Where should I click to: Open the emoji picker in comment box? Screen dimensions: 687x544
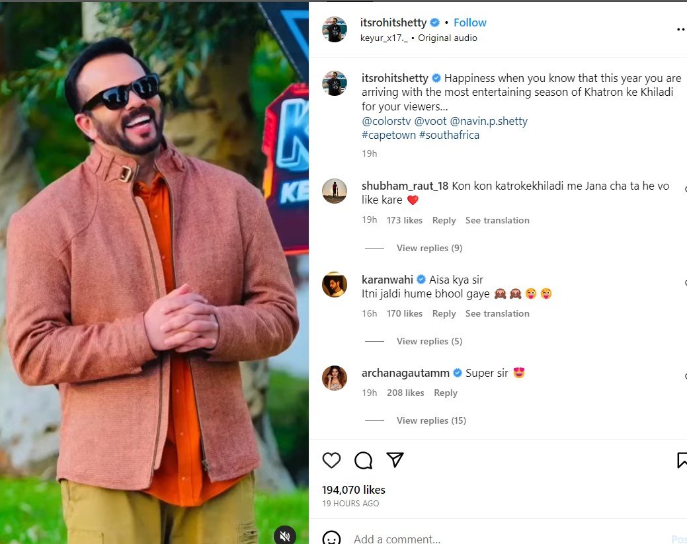332,539
